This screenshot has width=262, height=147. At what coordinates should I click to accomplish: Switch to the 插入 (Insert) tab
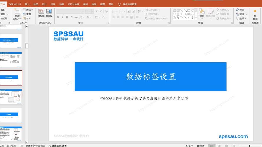27,4
